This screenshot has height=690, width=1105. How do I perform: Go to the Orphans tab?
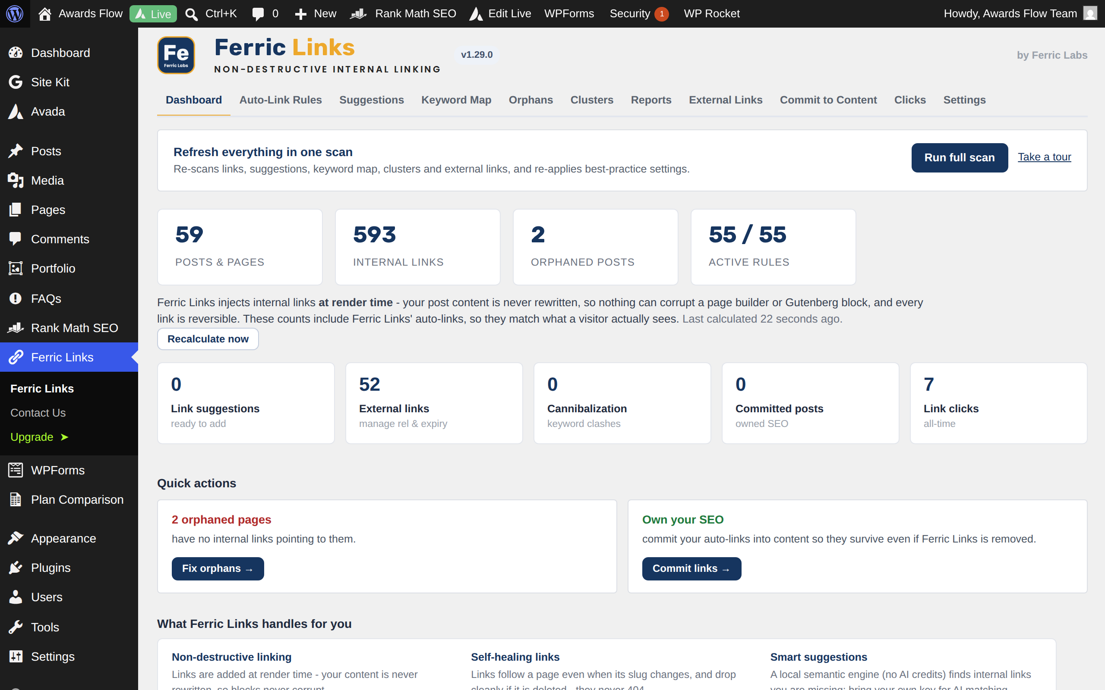(530, 100)
